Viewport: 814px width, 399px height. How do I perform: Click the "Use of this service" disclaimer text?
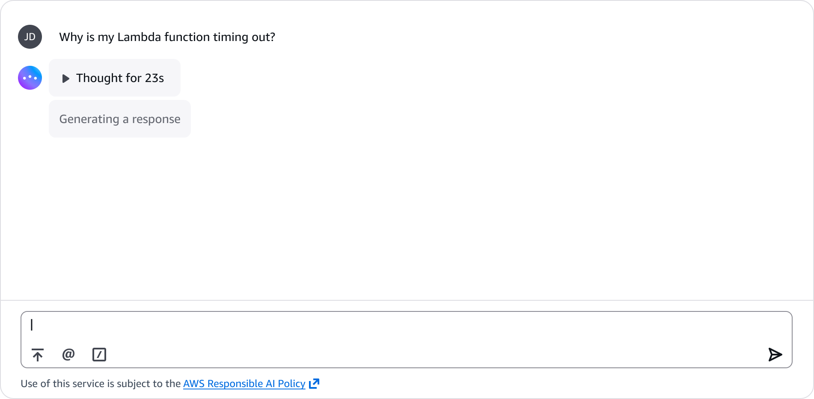101,384
